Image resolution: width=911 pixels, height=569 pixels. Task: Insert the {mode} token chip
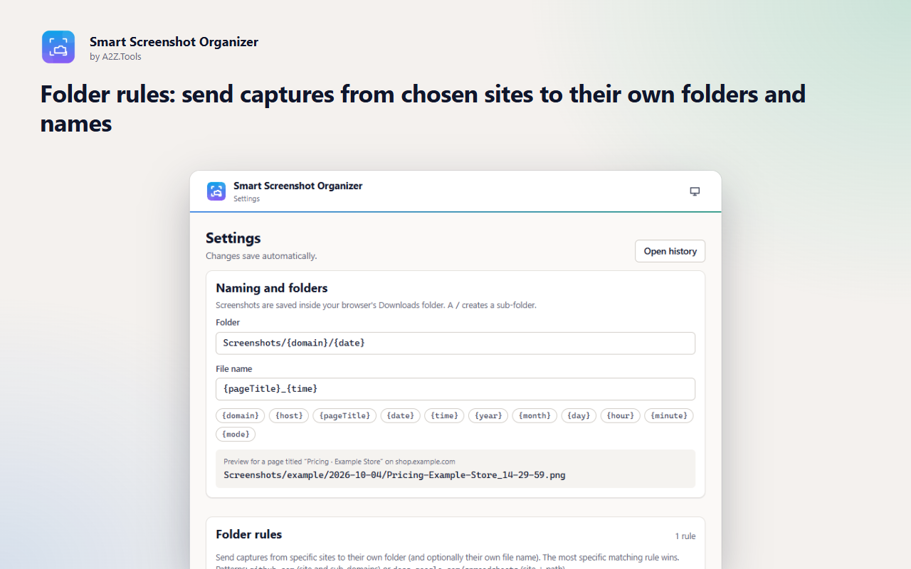point(236,434)
